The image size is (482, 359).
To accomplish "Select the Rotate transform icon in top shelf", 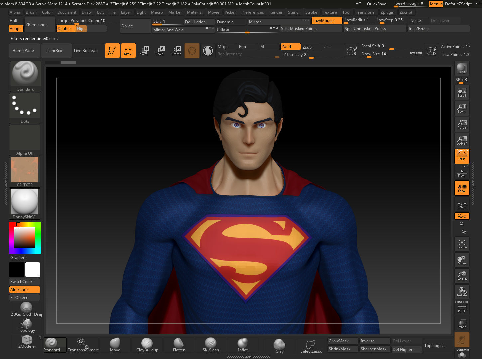I will click(176, 51).
